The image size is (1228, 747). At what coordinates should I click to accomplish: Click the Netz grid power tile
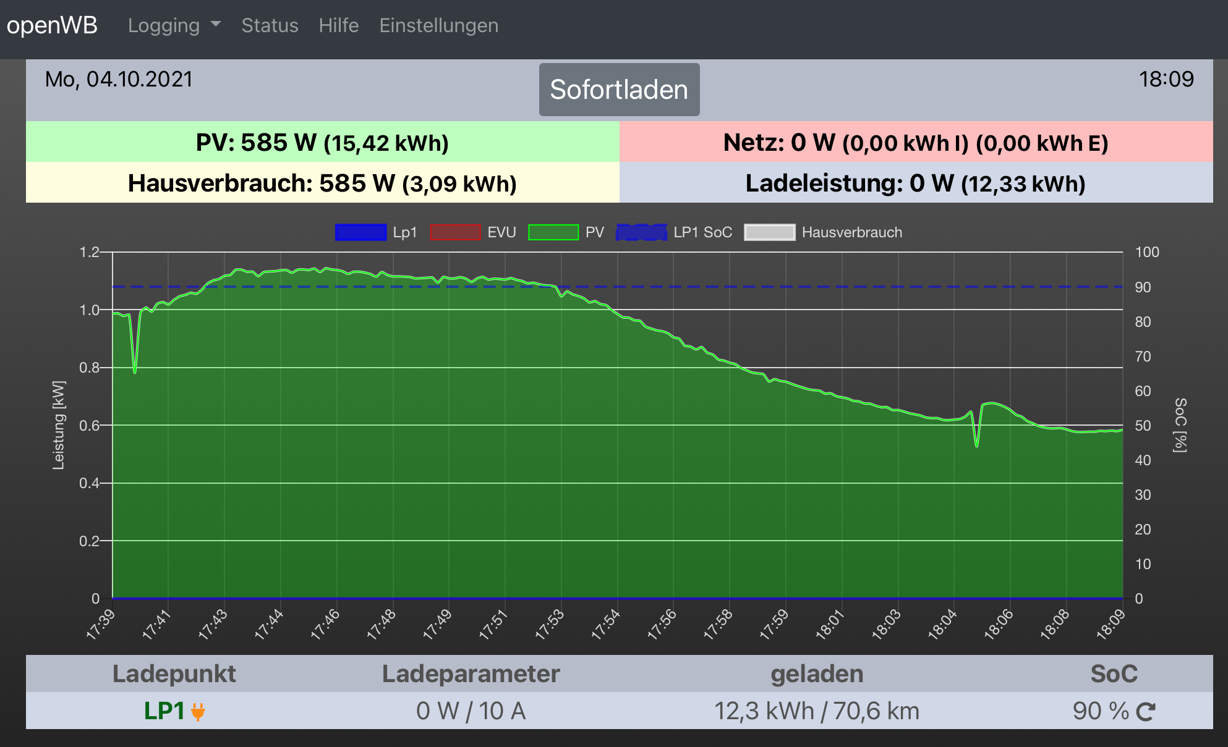pyautogui.click(x=916, y=142)
